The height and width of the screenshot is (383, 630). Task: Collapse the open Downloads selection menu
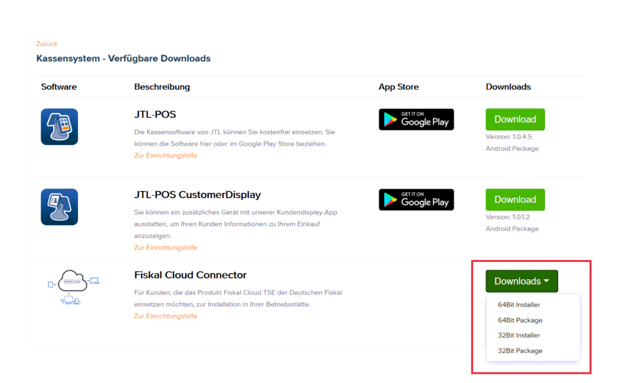pos(521,280)
